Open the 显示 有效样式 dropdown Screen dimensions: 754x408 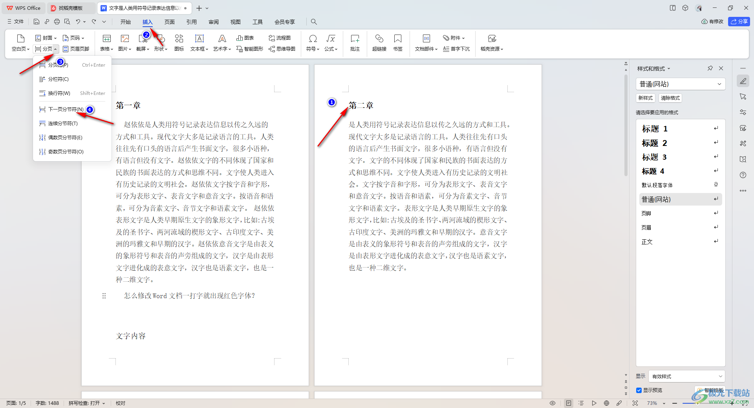687,376
